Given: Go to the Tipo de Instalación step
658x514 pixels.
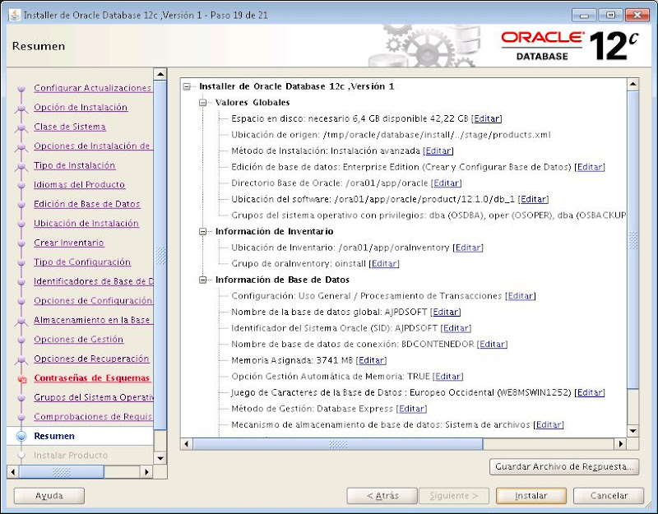Looking at the screenshot, I should [x=74, y=165].
